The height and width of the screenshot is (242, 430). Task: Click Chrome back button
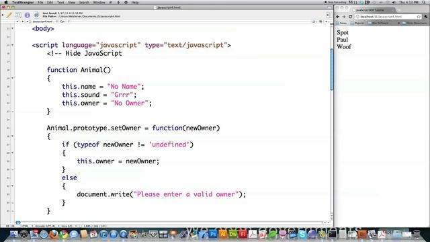[338, 17]
